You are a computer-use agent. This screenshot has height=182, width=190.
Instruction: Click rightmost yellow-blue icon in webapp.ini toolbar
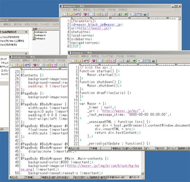coord(145,15)
